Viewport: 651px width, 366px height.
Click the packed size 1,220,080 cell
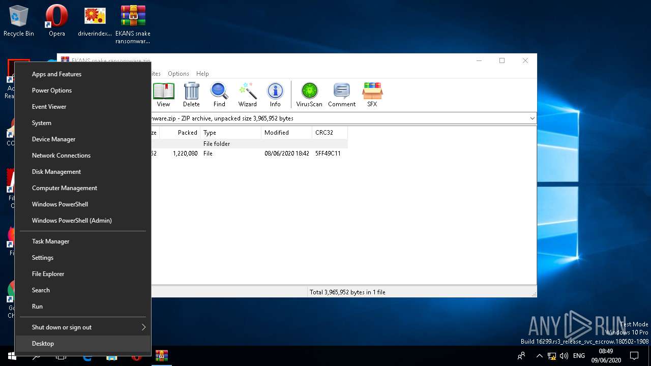(185, 154)
